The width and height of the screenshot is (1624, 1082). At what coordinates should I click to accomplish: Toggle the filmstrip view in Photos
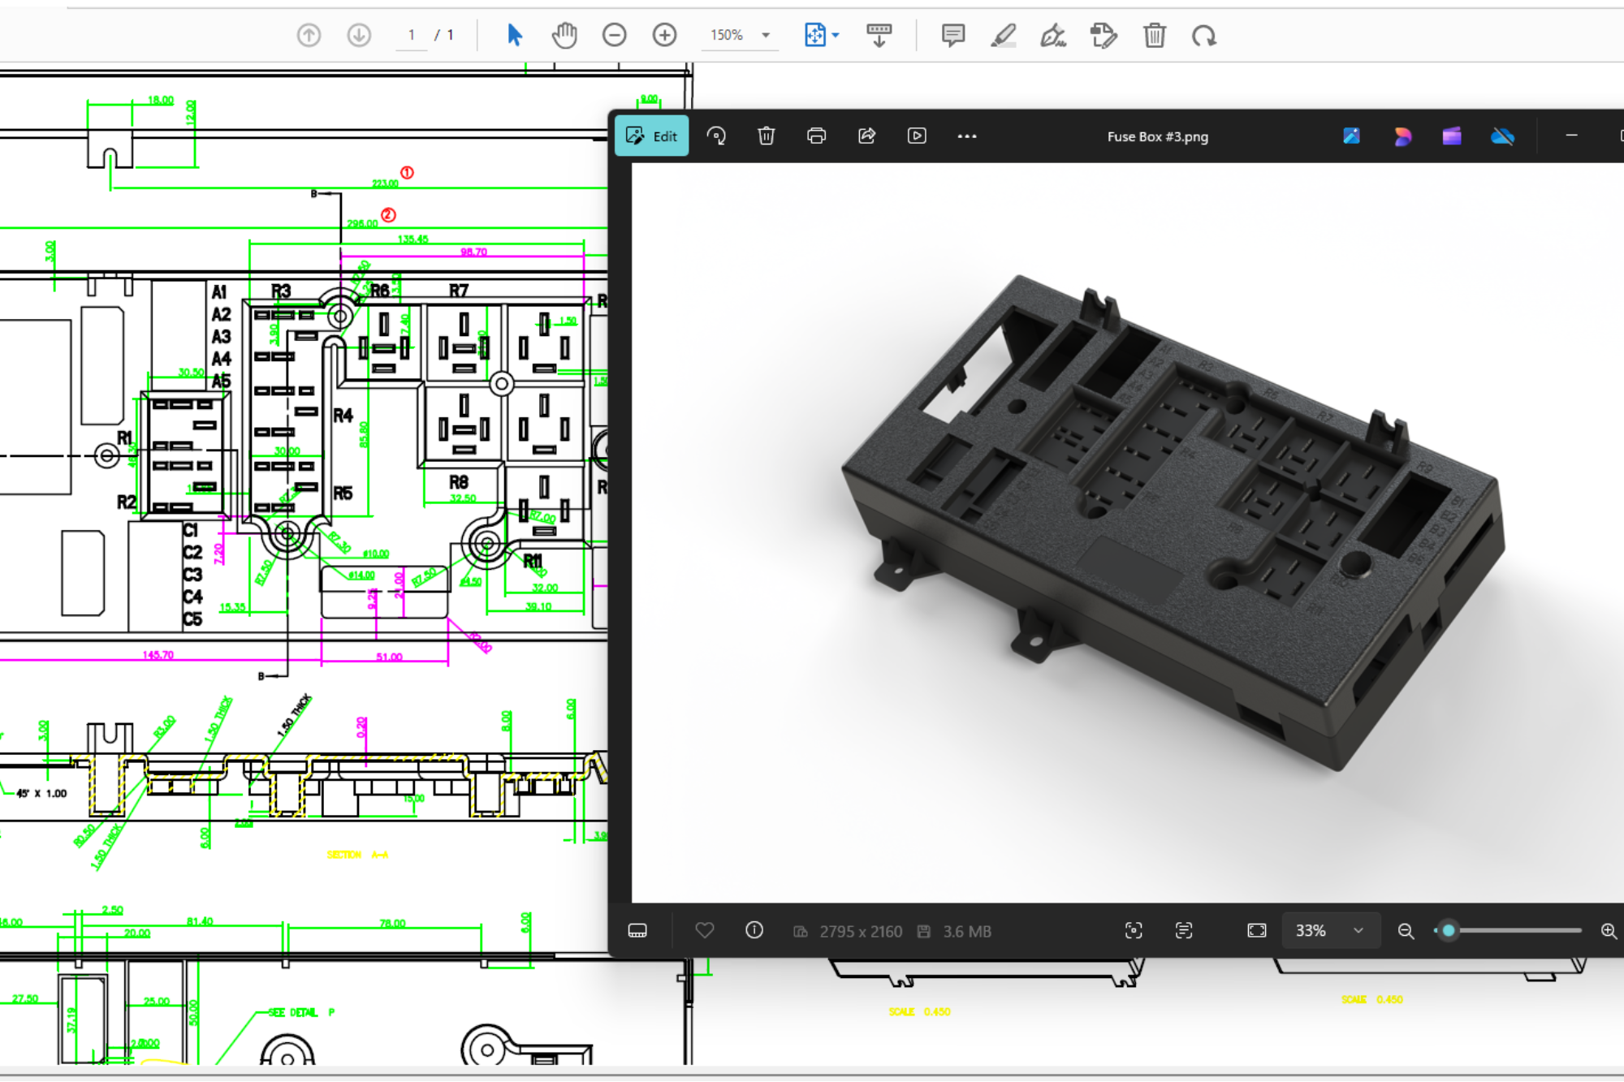tap(637, 930)
